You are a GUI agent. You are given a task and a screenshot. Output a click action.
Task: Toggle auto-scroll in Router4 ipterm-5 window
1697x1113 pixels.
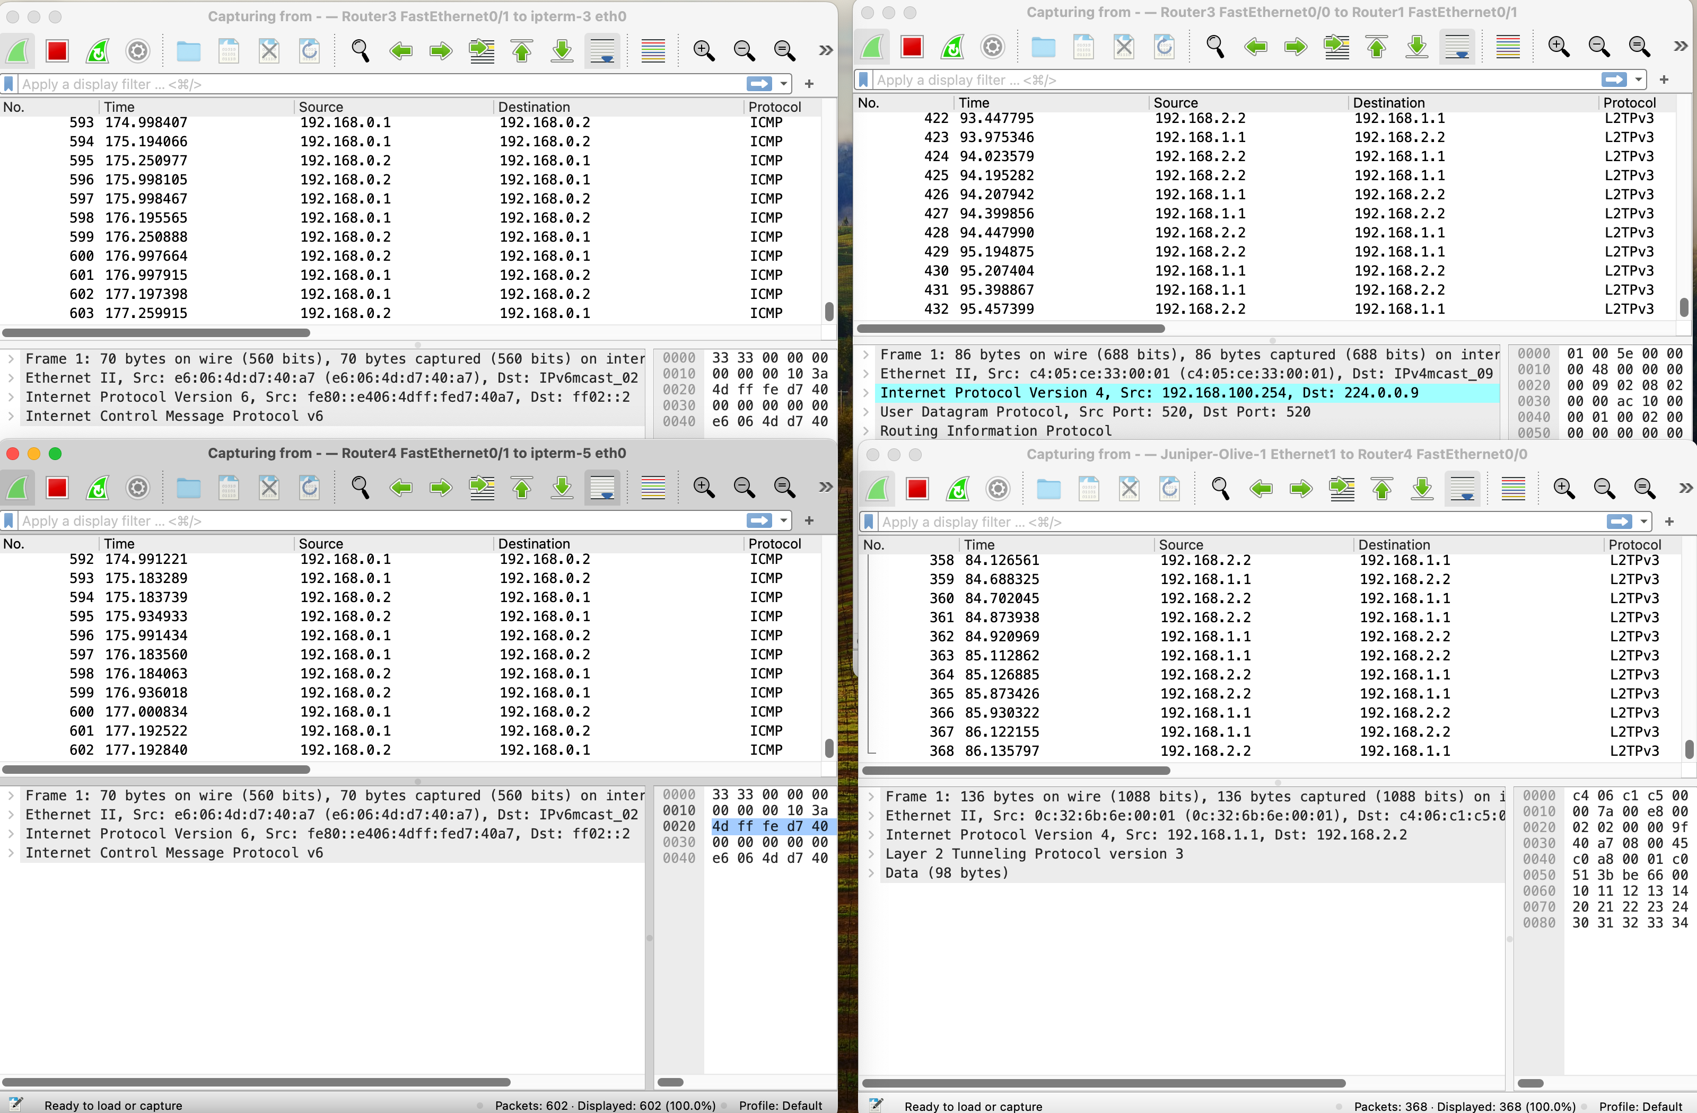602,488
